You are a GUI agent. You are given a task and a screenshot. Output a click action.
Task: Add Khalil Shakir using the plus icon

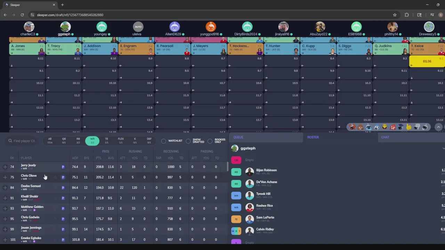point(5,198)
